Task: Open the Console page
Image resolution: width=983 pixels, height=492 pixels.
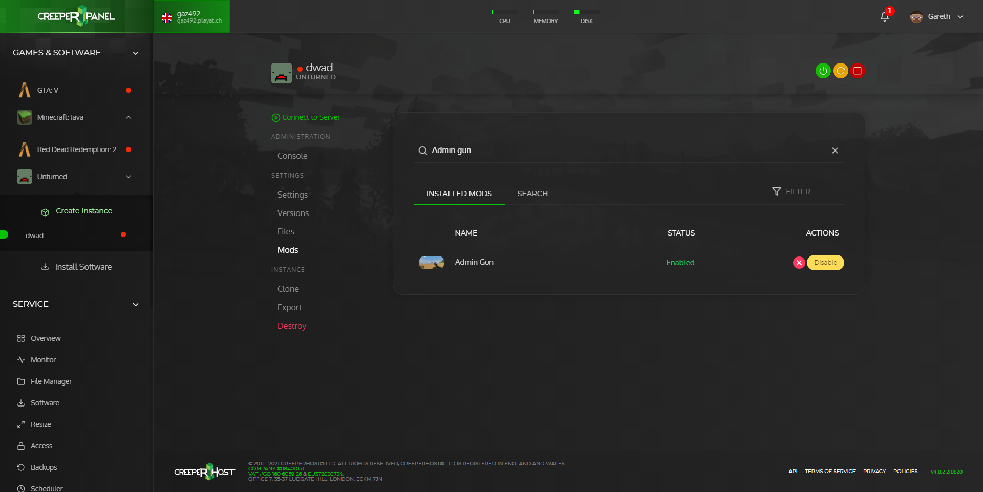Action: coord(292,156)
